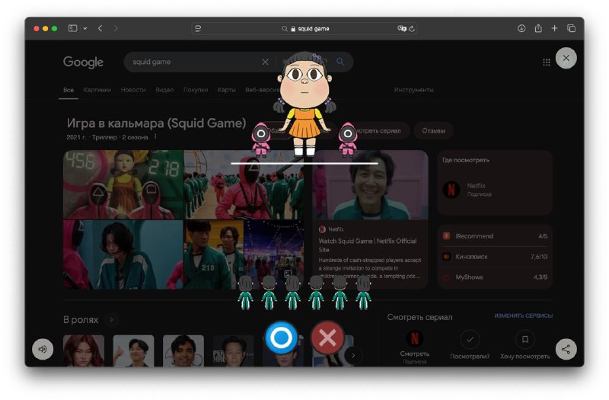This screenshot has height=400, width=609.
Task: Open the red-haired cast member photo
Action: point(84,350)
